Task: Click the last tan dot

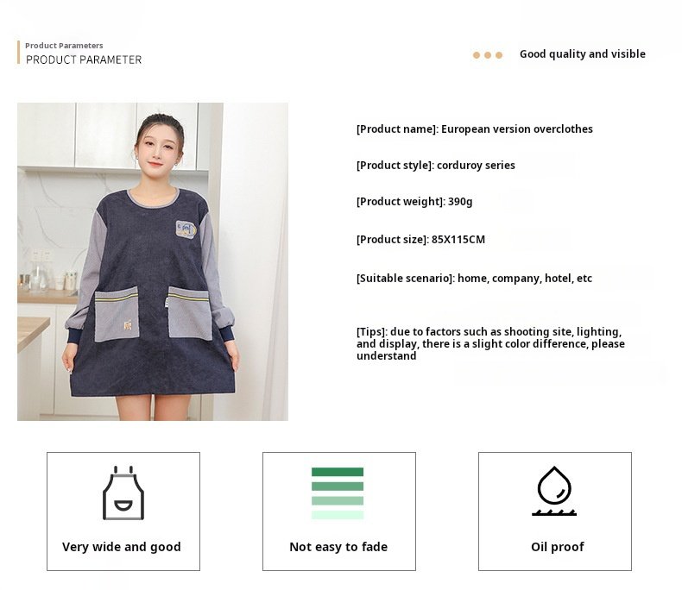Action: [499, 55]
